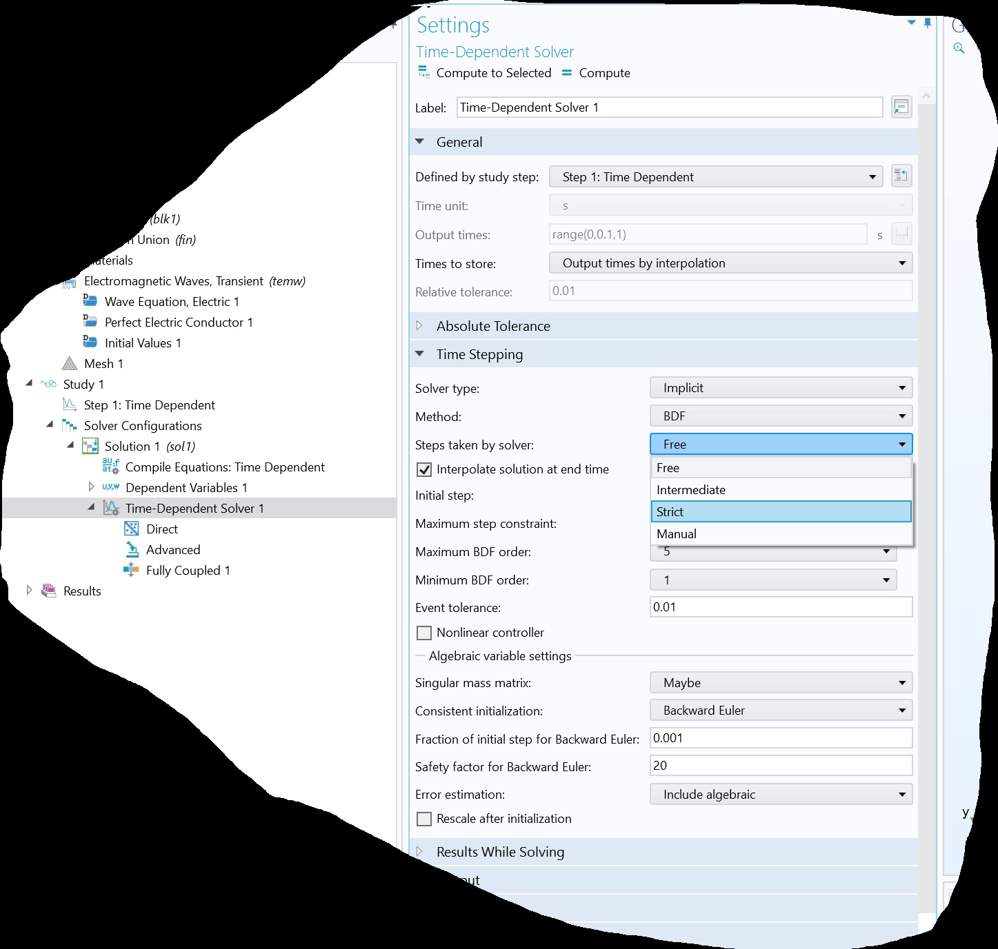The image size is (998, 949).
Task: Open the Times to store dropdown
Action: pos(730,263)
